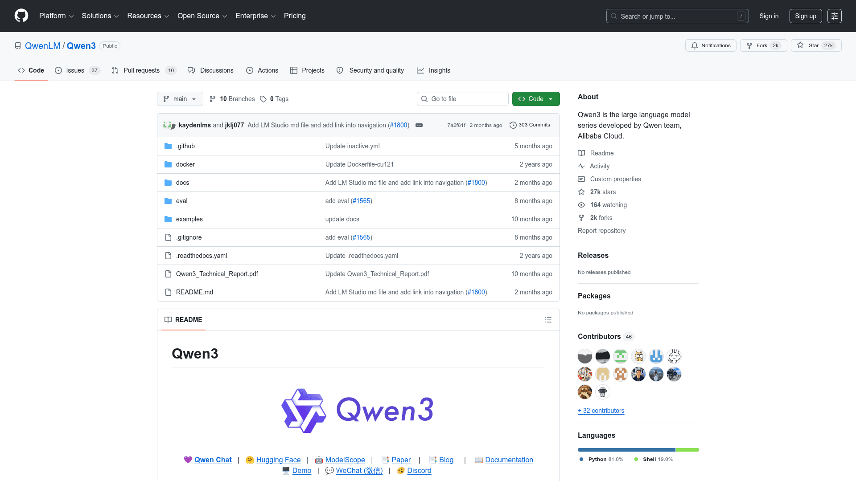856x481 pixels.
Task: Click the appearance settings icon top right
Action: click(835, 16)
